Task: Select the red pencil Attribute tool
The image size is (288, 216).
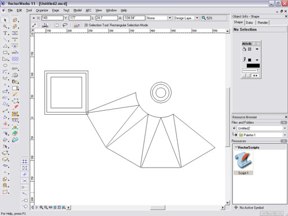Action: tap(15, 107)
